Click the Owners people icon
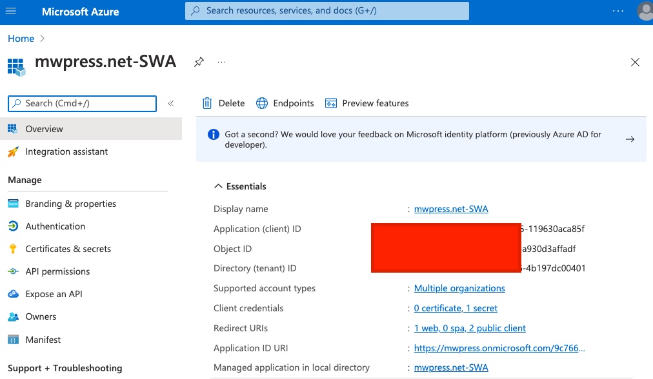The width and height of the screenshot is (653, 379). point(13,316)
